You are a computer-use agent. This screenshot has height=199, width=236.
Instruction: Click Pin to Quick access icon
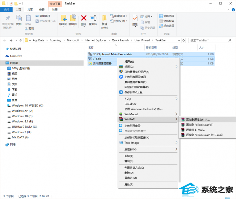[x=8, y=18]
